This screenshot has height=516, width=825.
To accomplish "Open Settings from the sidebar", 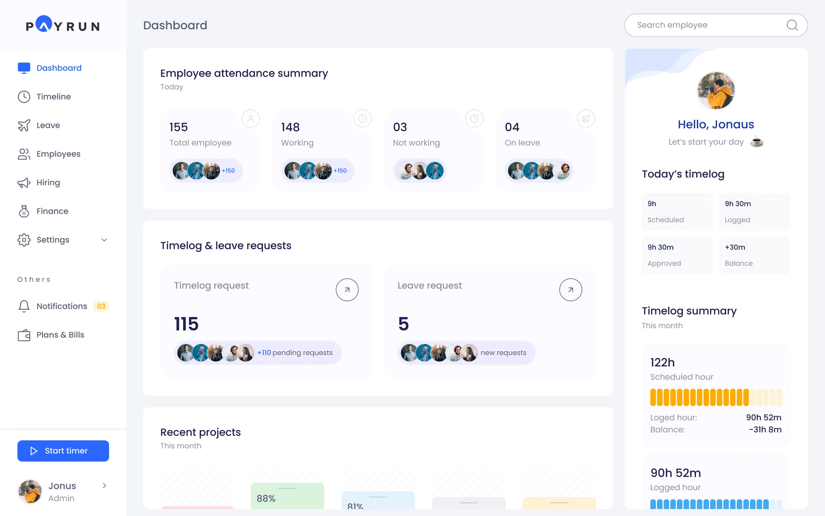I will coord(53,240).
